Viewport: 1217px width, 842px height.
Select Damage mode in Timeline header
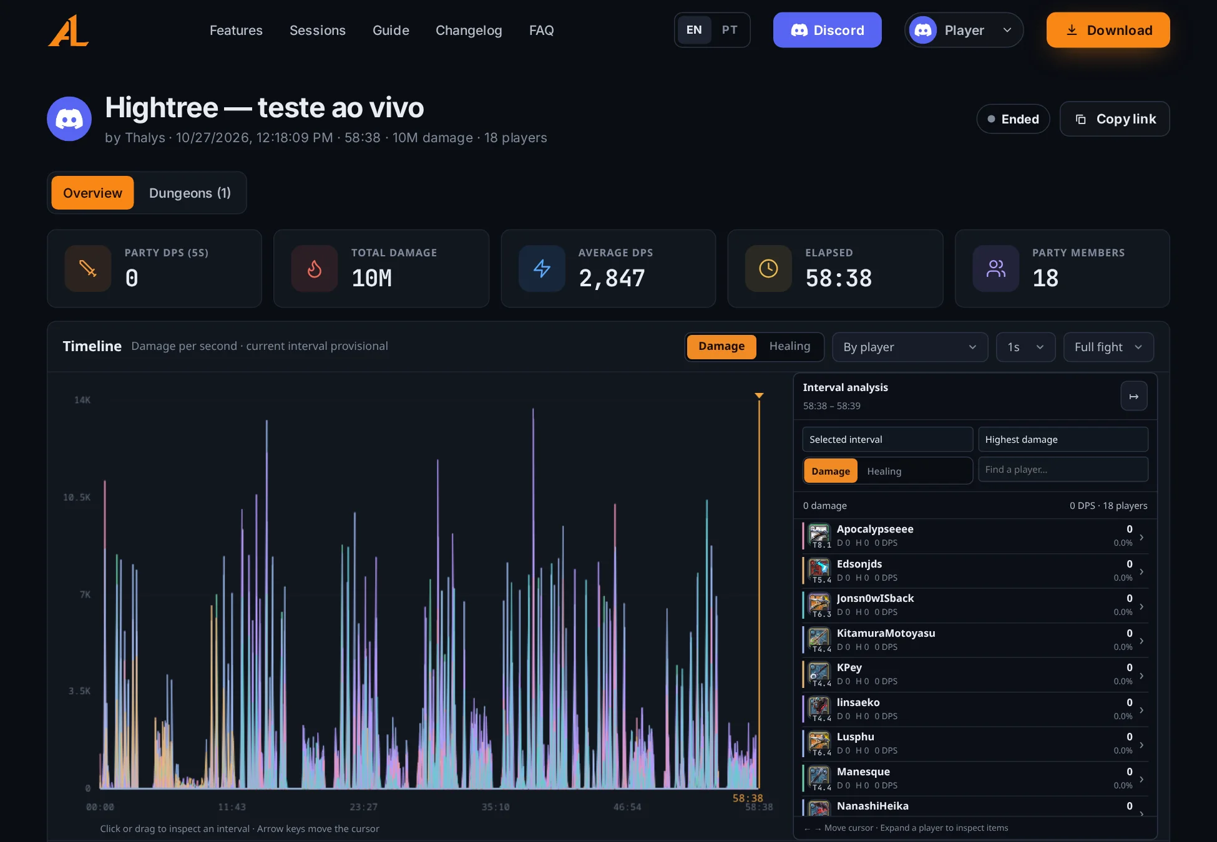pos(721,346)
